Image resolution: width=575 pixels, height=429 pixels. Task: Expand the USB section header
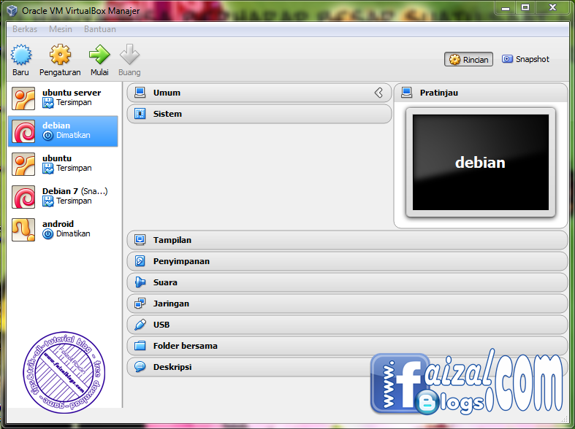coord(347,325)
